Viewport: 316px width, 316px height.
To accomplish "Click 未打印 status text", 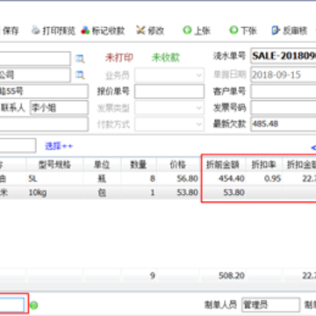I will coord(119,58).
